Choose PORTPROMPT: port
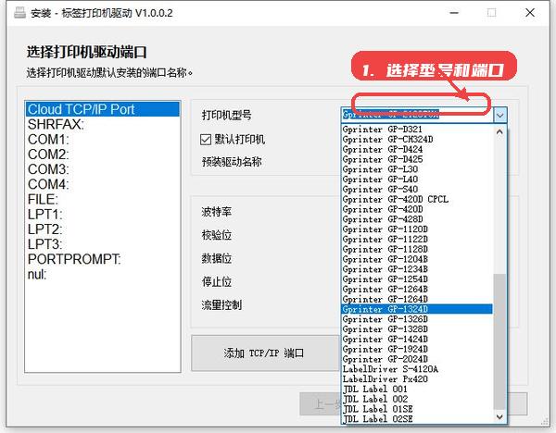The width and height of the screenshot is (556, 433). [x=103, y=259]
